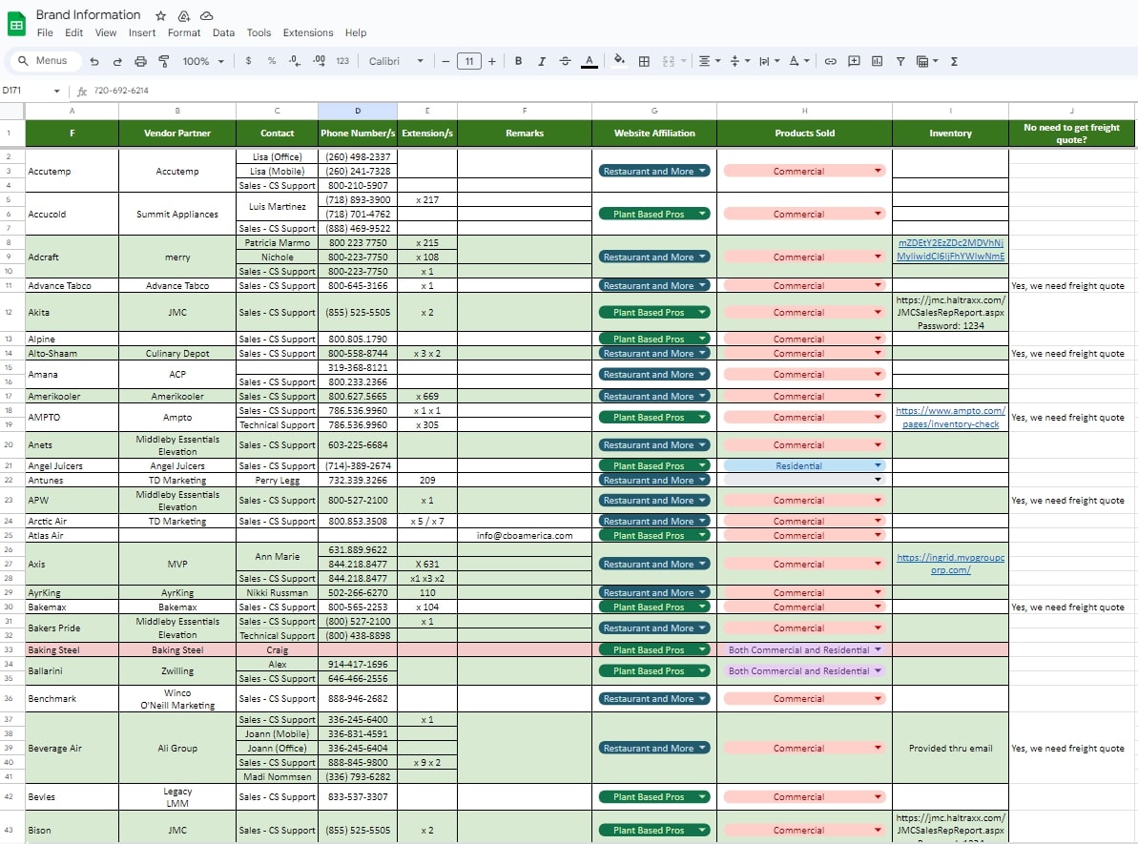Open the Calibri font dropdown
The width and height of the screenshot is (1138, 844).
396,62
